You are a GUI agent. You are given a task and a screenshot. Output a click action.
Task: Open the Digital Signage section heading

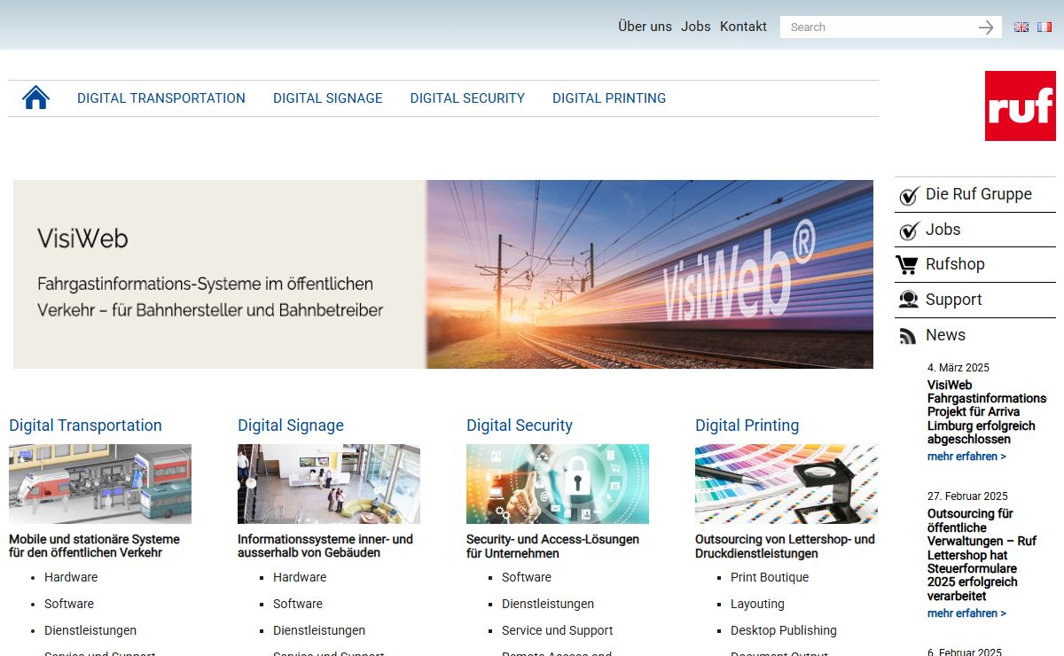click(x=291, y=426)
